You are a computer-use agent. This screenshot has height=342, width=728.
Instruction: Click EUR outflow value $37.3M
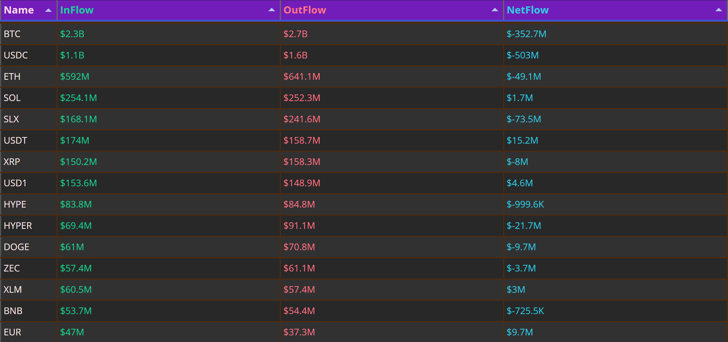click(299, 332)
